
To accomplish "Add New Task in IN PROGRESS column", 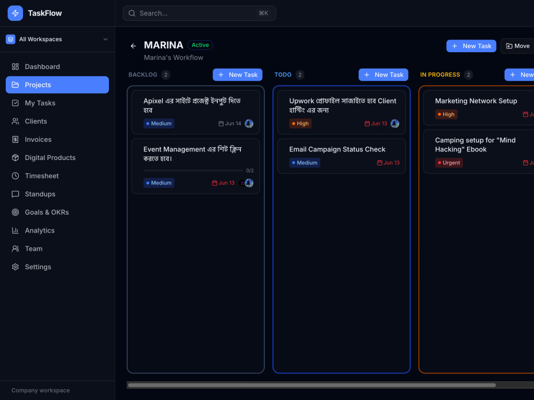I will click(x=520, y=75).
